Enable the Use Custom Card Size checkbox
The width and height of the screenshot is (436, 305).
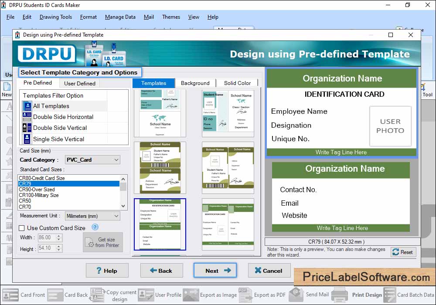(x=22, y=228)
